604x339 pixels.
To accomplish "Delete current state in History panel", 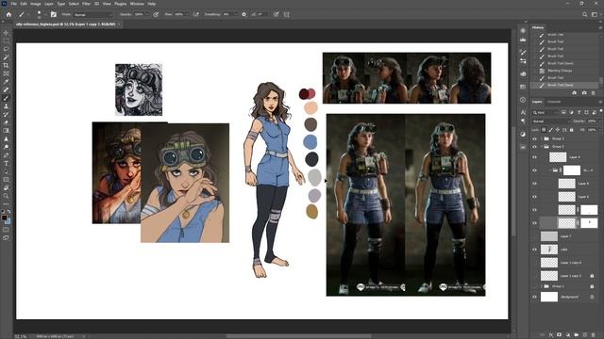I will coord(594,92).
